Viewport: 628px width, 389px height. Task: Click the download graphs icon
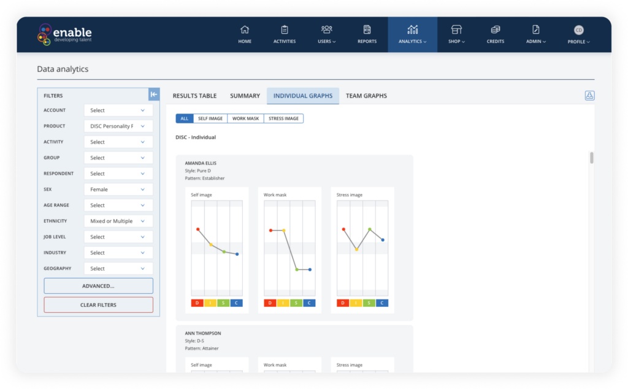[589, 95]
